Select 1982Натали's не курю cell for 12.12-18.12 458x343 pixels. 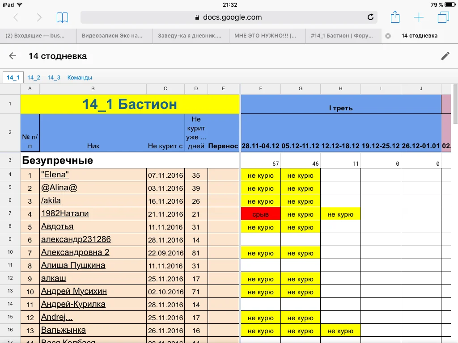point(340,214)
